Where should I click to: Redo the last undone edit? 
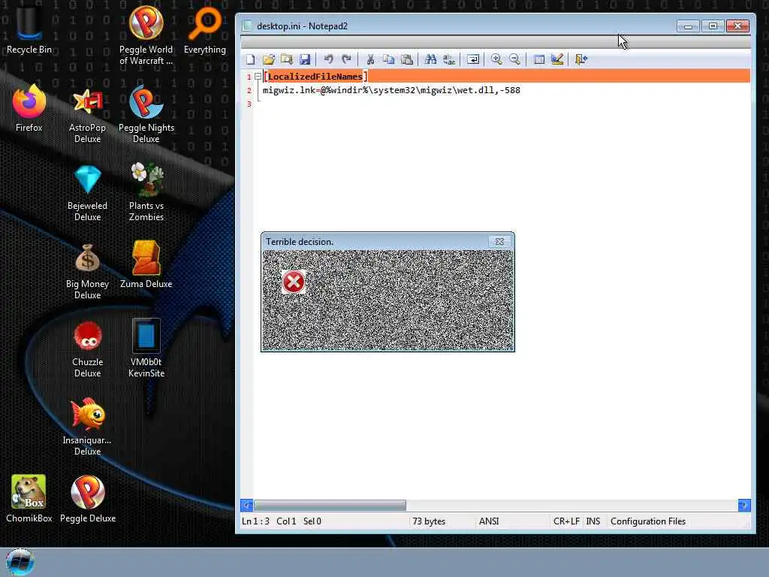tap(347, 59)
